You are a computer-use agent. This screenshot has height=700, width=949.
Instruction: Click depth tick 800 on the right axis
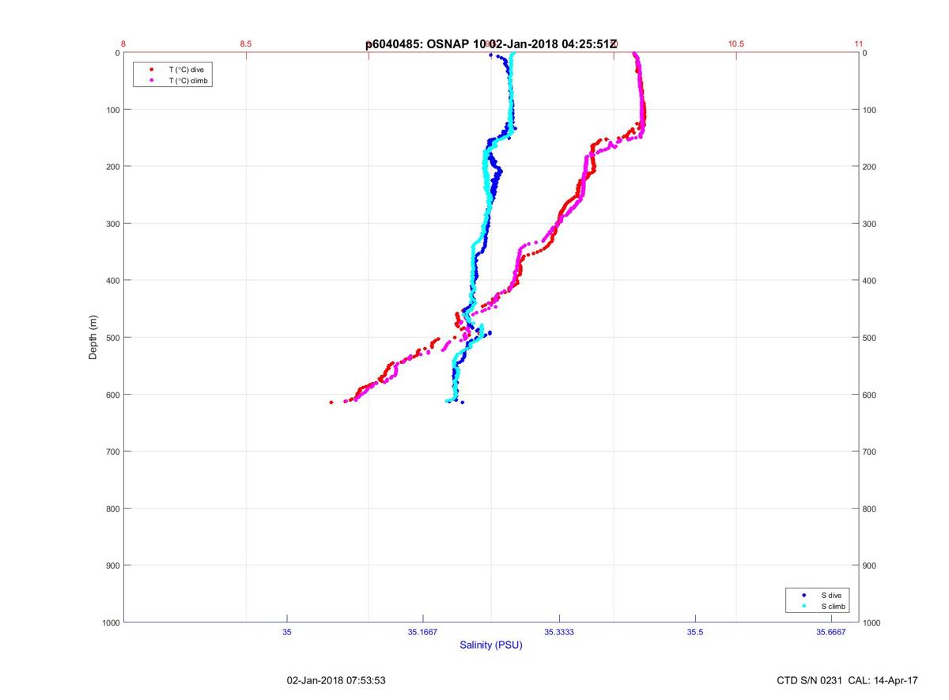coord(870,509)
